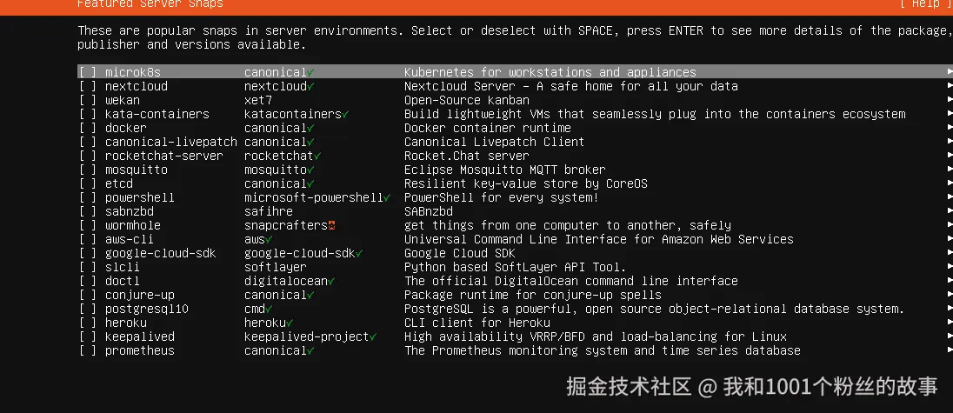Expand details arrow for the heroku row
953x413 pixels.
tap(950, 323)
